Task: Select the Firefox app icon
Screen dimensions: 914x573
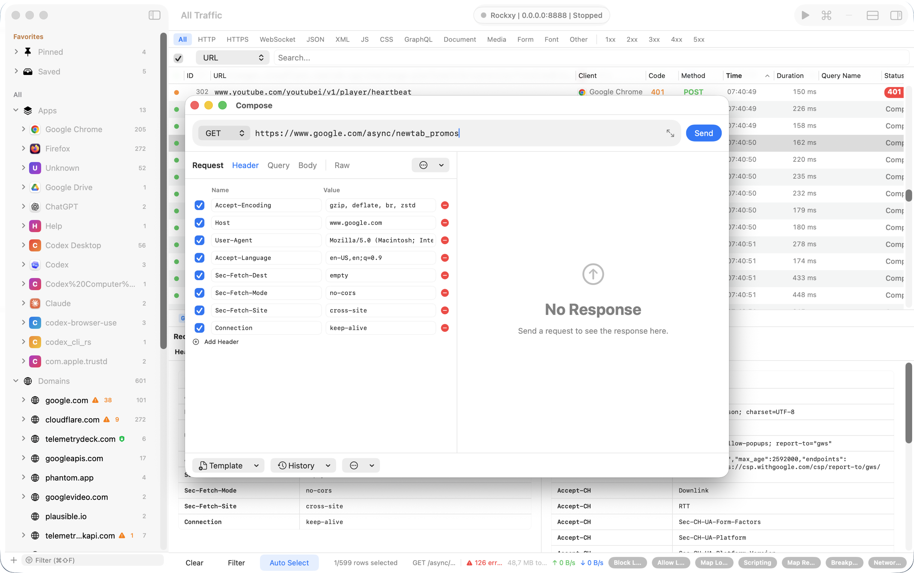Action: 35,149
